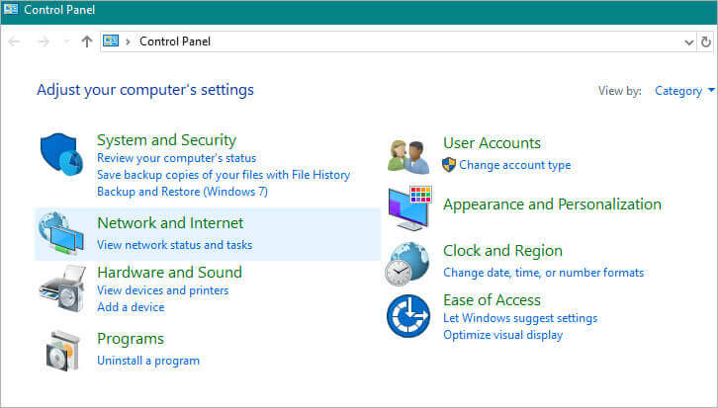Open Ease of Access category
Screen dimensions: 718x408
[492, 300]
